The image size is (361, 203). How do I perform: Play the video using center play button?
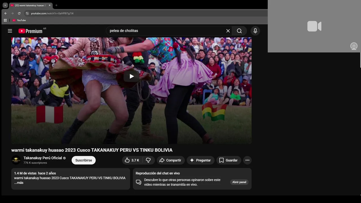[x=131, y=76]
